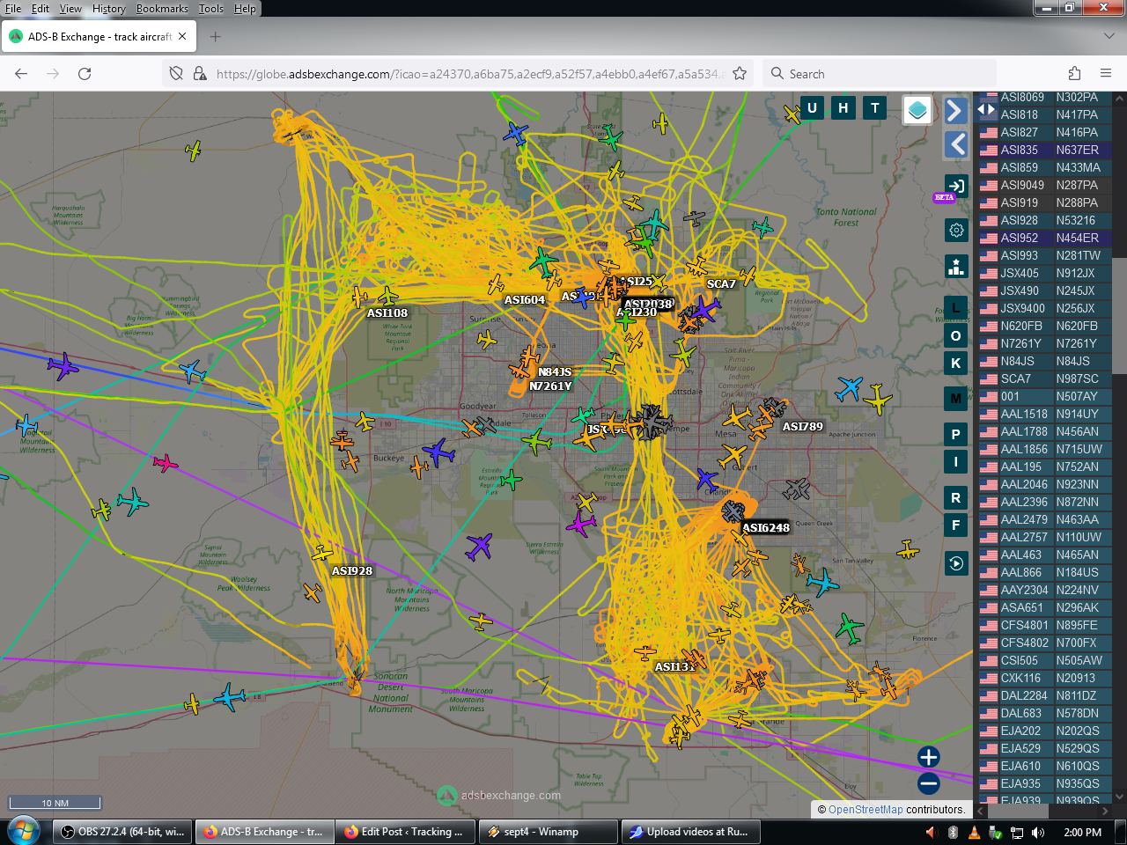Open the File menu

click(x=13, y=9)
